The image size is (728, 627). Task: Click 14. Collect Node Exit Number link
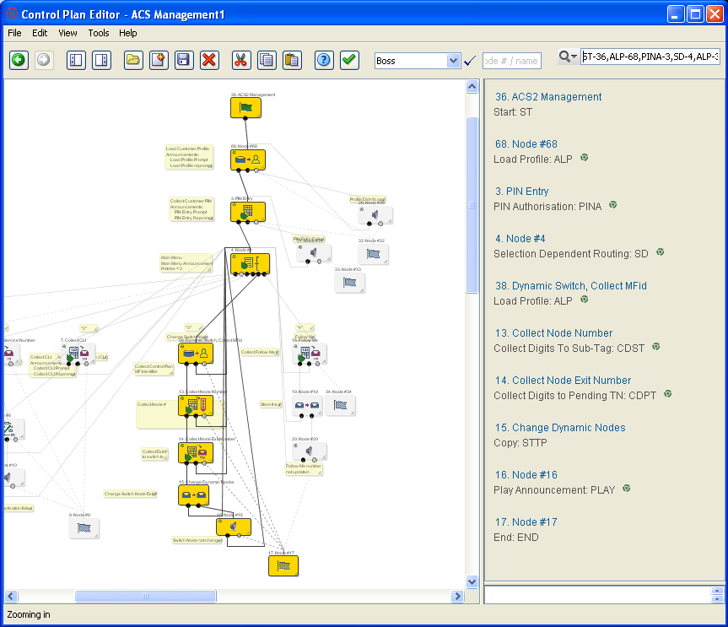point(563,381)
